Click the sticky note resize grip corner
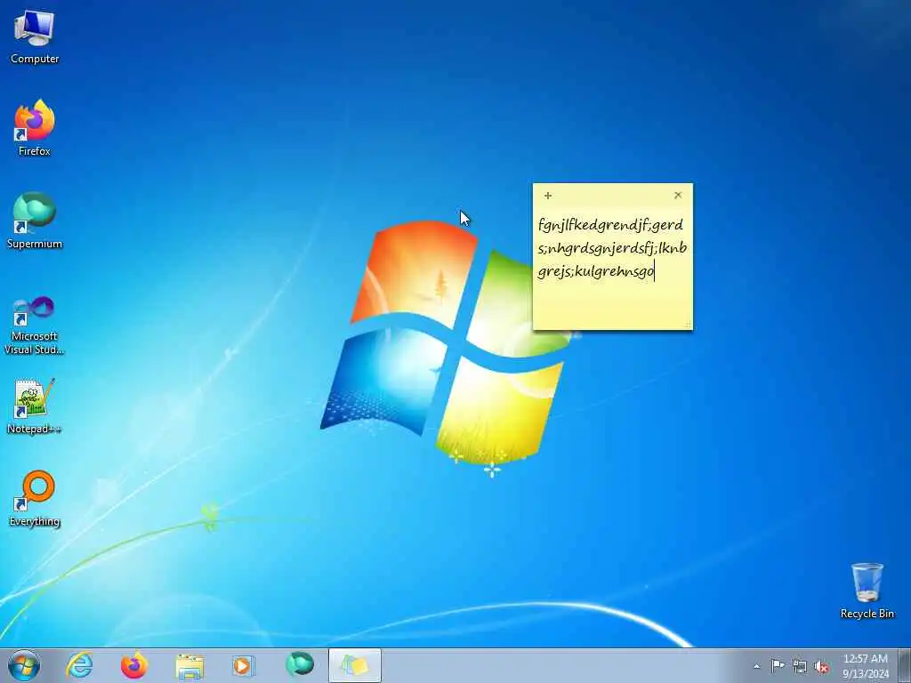This screenshot has width=911, height=683. coord(688,325)
